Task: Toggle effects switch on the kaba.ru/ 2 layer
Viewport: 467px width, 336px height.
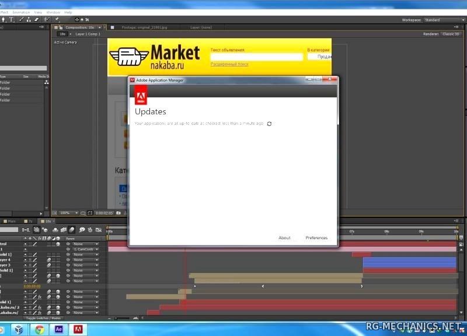Action: pos(39,307)
